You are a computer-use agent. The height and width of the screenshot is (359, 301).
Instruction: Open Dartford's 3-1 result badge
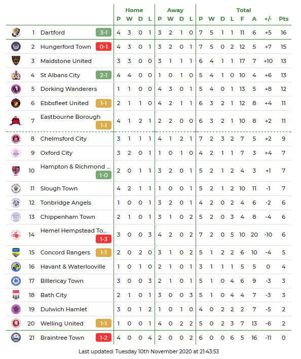pyautogui.click(x=103, y=32)
